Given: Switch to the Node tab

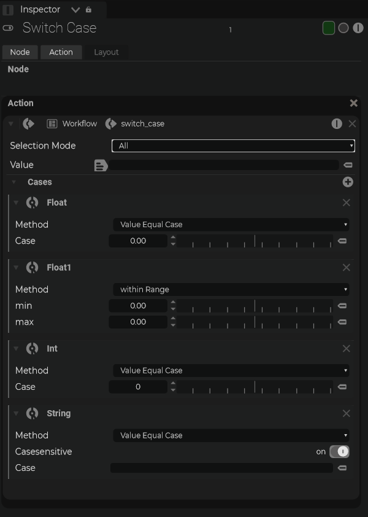Looking at the screenshot, I should [x=20, y=52].
